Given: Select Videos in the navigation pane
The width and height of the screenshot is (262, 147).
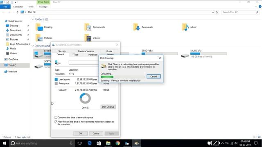Looking at the screenshot, I should pyautogui.click(x=13, y=53).
